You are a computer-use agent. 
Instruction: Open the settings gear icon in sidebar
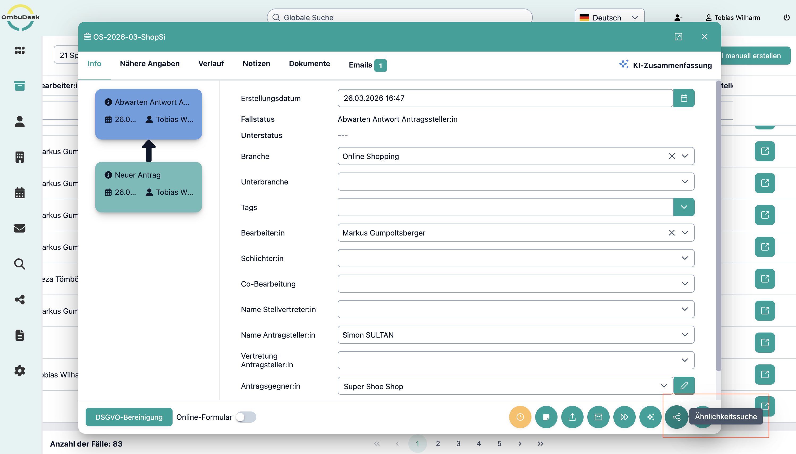pos(20,371)
